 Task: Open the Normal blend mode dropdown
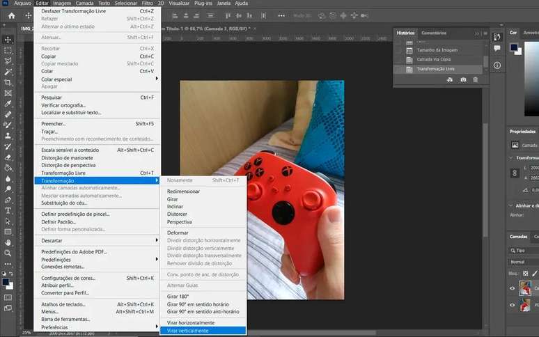(x=523, y=262)
